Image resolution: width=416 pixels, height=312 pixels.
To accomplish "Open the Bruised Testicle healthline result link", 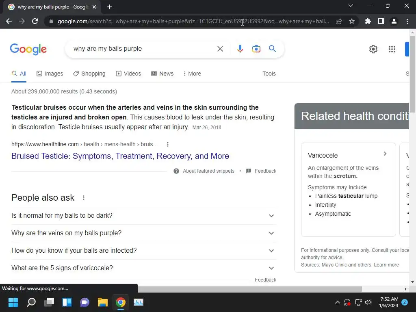I will coord(120,156).
